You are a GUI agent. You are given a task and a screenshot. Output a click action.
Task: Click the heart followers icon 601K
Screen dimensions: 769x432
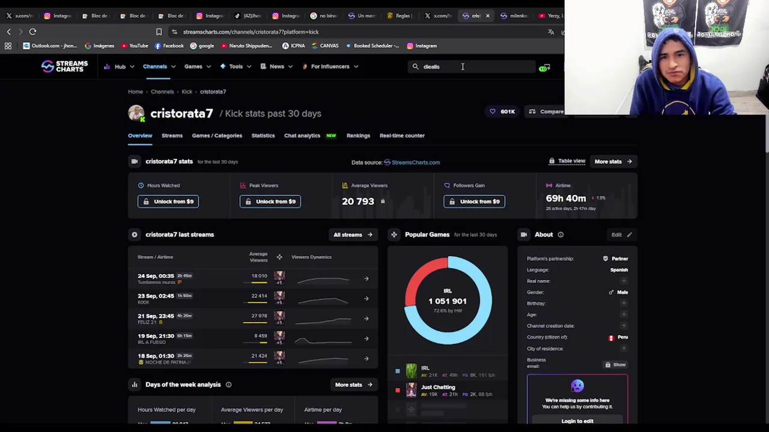493,112
